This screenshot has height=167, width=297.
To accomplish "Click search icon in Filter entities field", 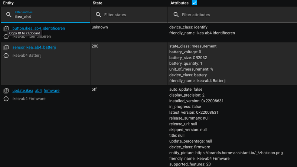I will tap(9, 14).
